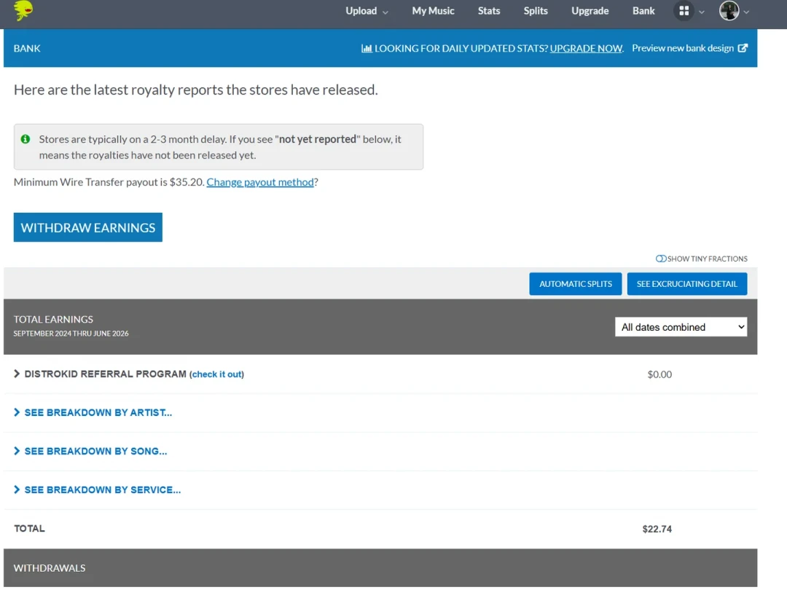The height and width of the screenshot is (598, 787).
Task: Click the check it out link
Action: pyautogui.click(x=217, y=374)
